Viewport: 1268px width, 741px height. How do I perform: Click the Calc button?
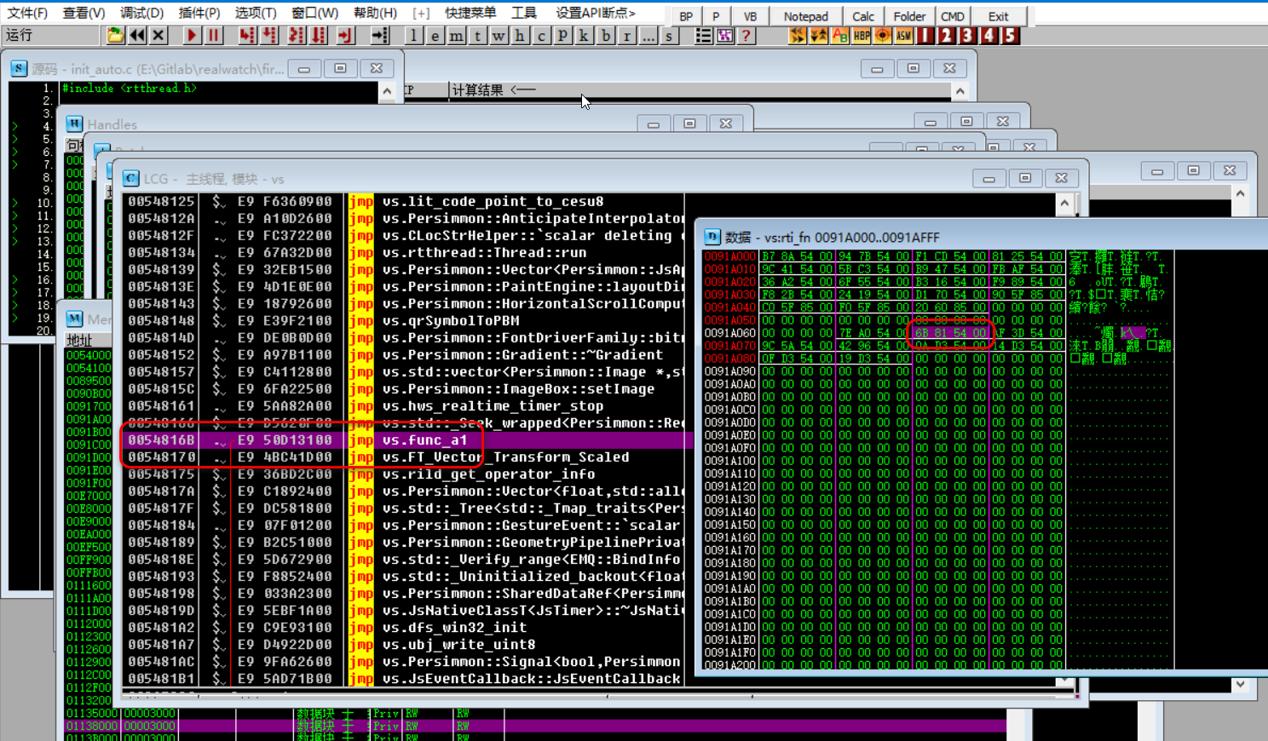(863, 16)
